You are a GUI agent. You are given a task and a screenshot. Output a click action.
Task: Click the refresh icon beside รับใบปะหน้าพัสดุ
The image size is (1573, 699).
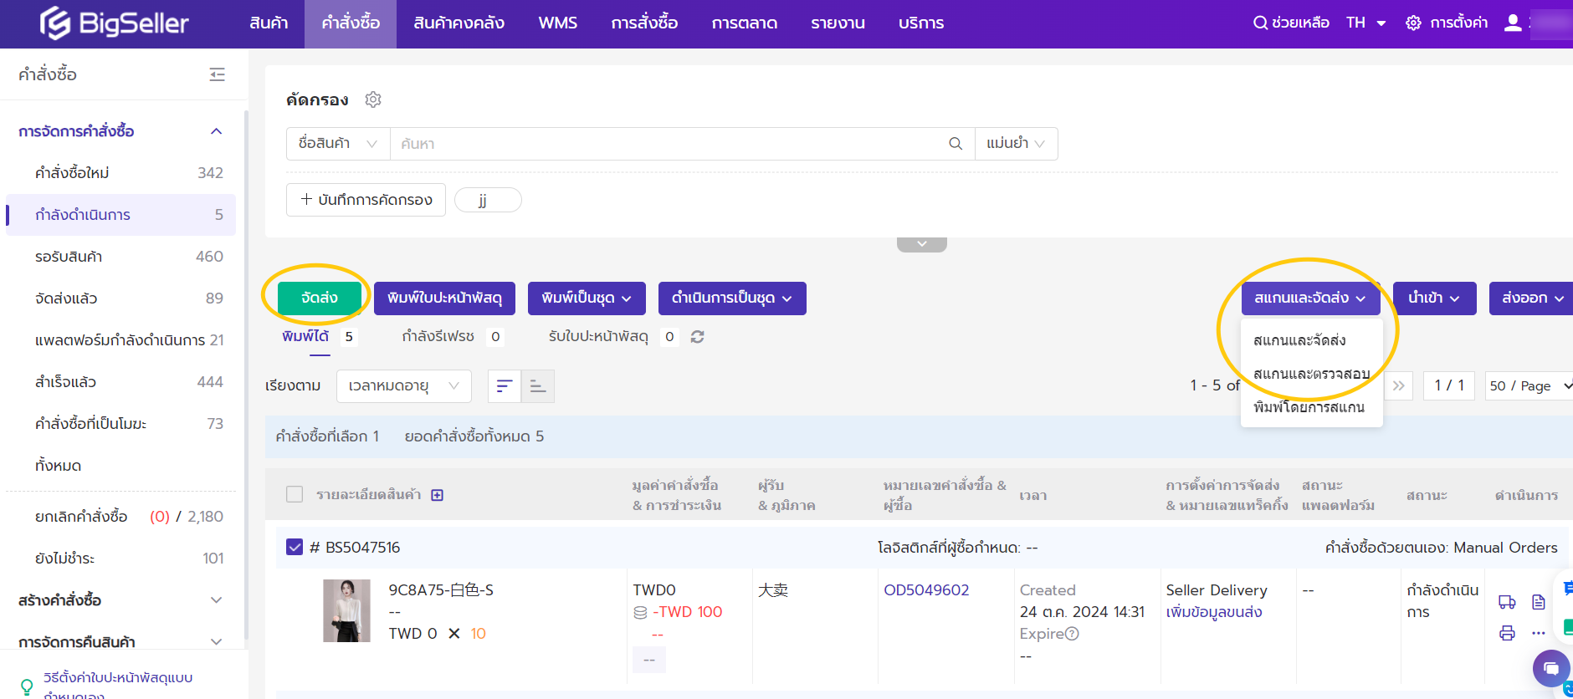point(697,337)
